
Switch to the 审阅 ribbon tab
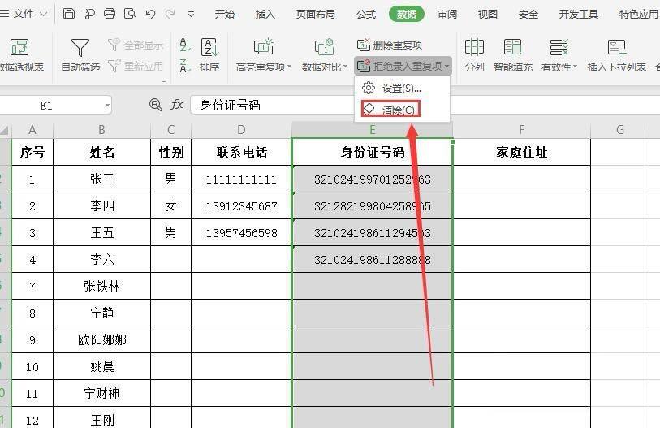coord(447,15)
